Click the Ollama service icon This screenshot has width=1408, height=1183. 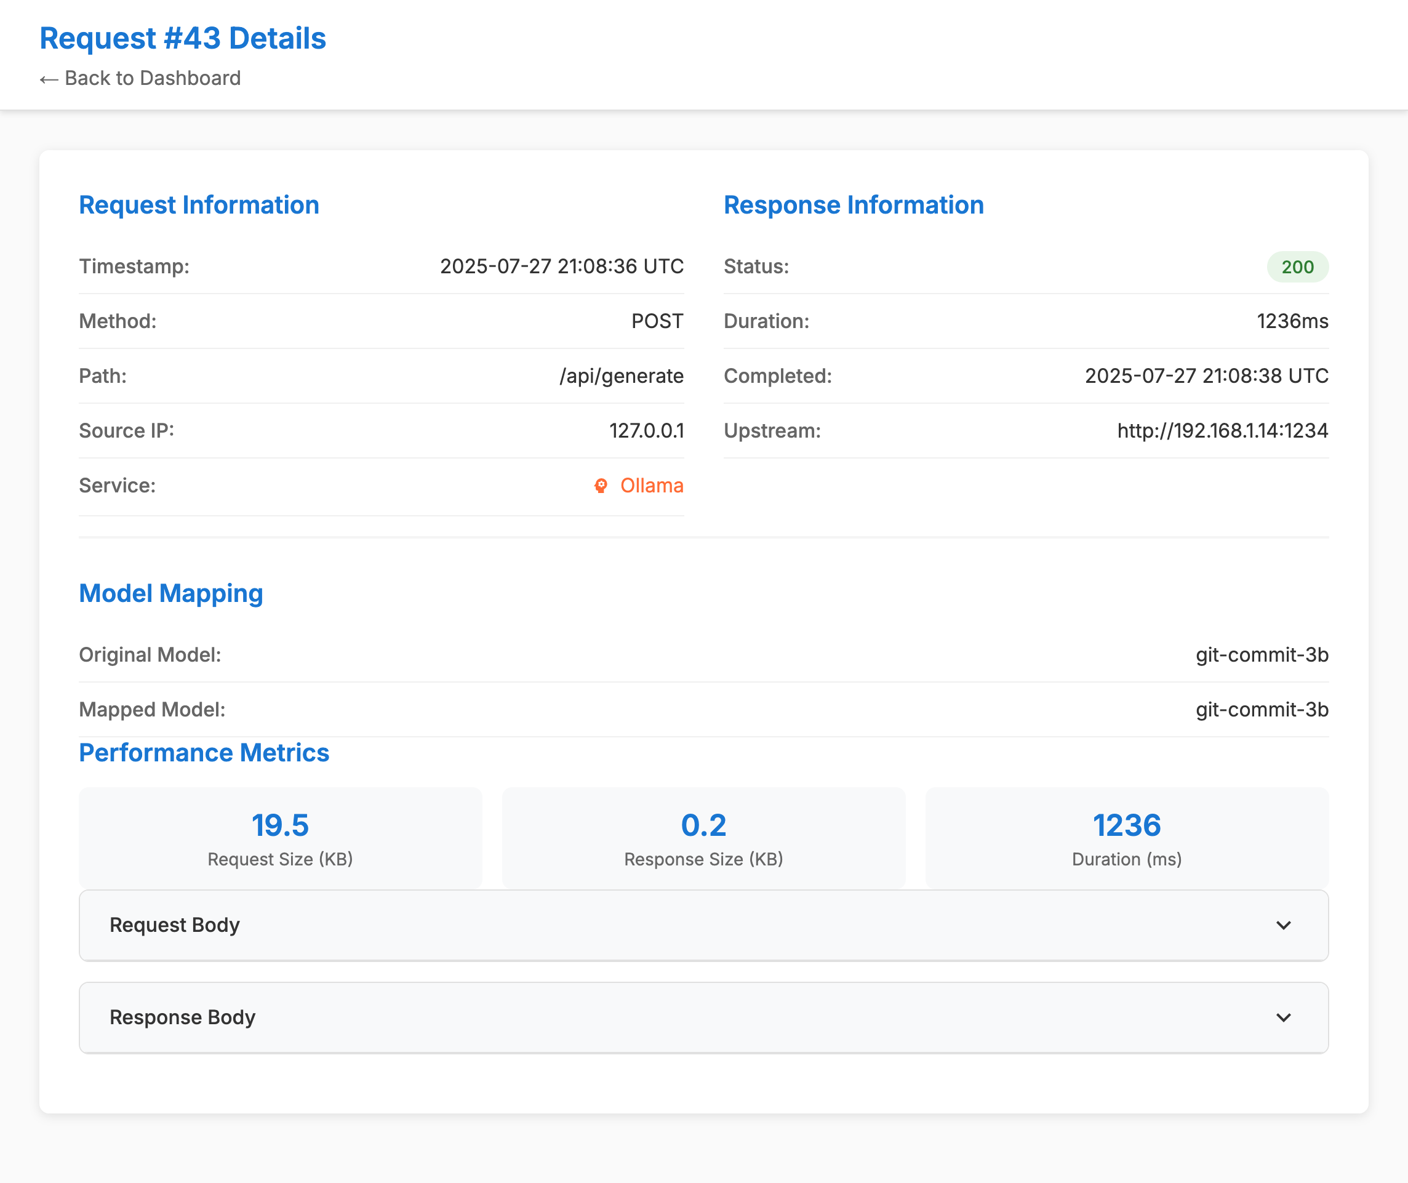tap(601, 486)
